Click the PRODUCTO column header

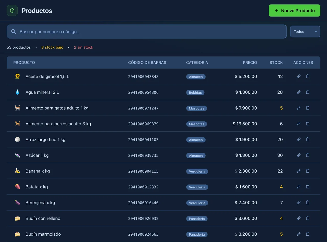[24, 62]
